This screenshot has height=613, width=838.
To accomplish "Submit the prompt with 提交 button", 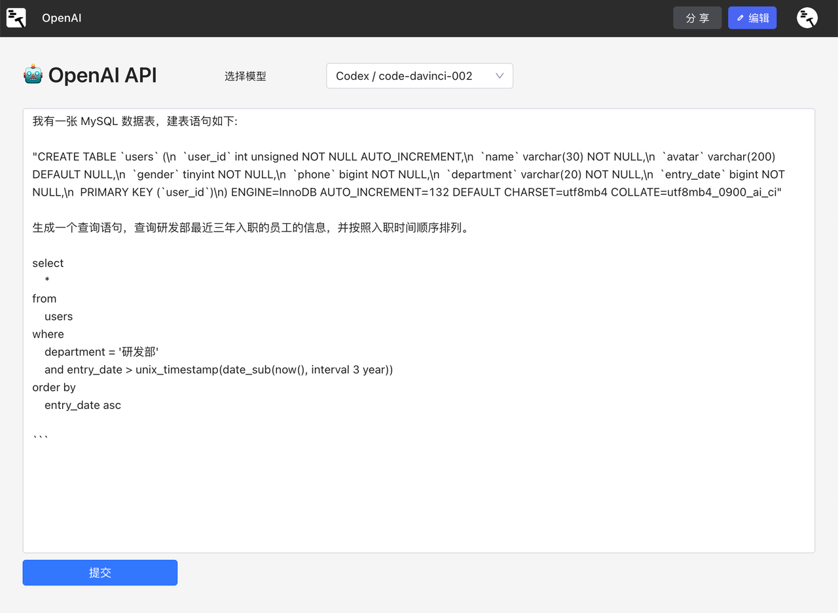I will [x=100, y=572].
